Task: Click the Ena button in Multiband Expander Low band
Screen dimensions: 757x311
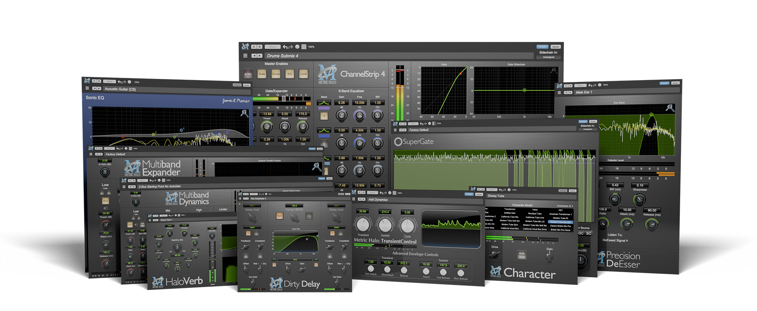Action: point(106,201)
